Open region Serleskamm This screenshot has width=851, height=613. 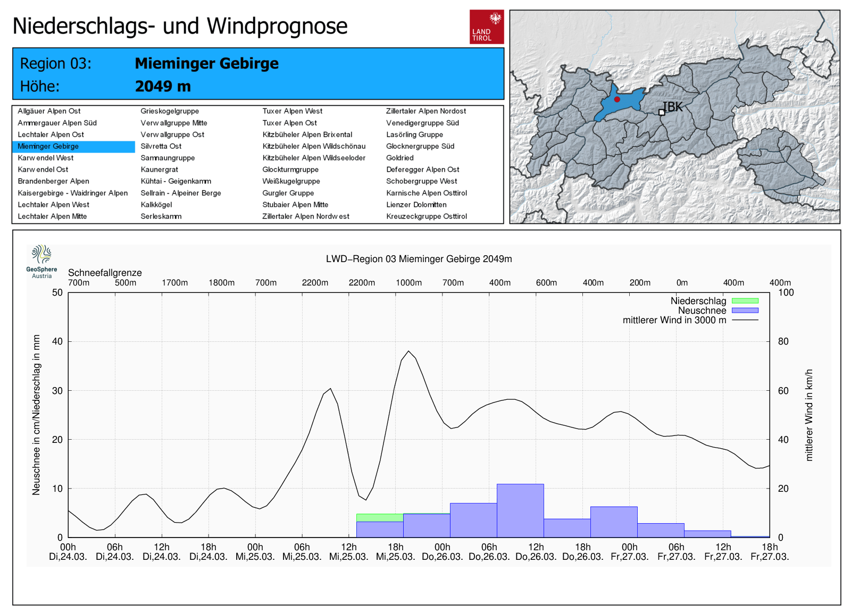point(161,216)
